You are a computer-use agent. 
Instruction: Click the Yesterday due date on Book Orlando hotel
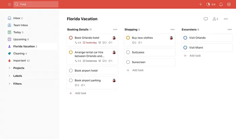coord(90,43)
